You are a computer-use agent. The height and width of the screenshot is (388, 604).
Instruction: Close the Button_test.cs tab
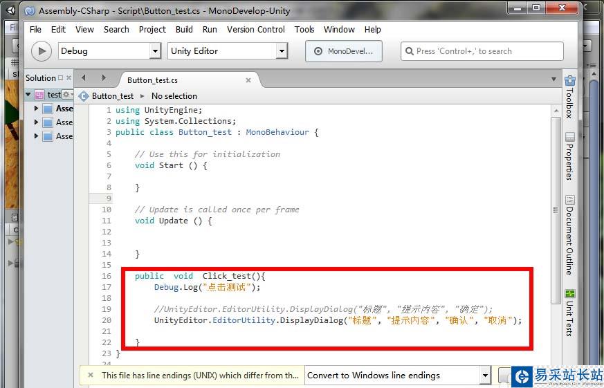tap(248, 80)
